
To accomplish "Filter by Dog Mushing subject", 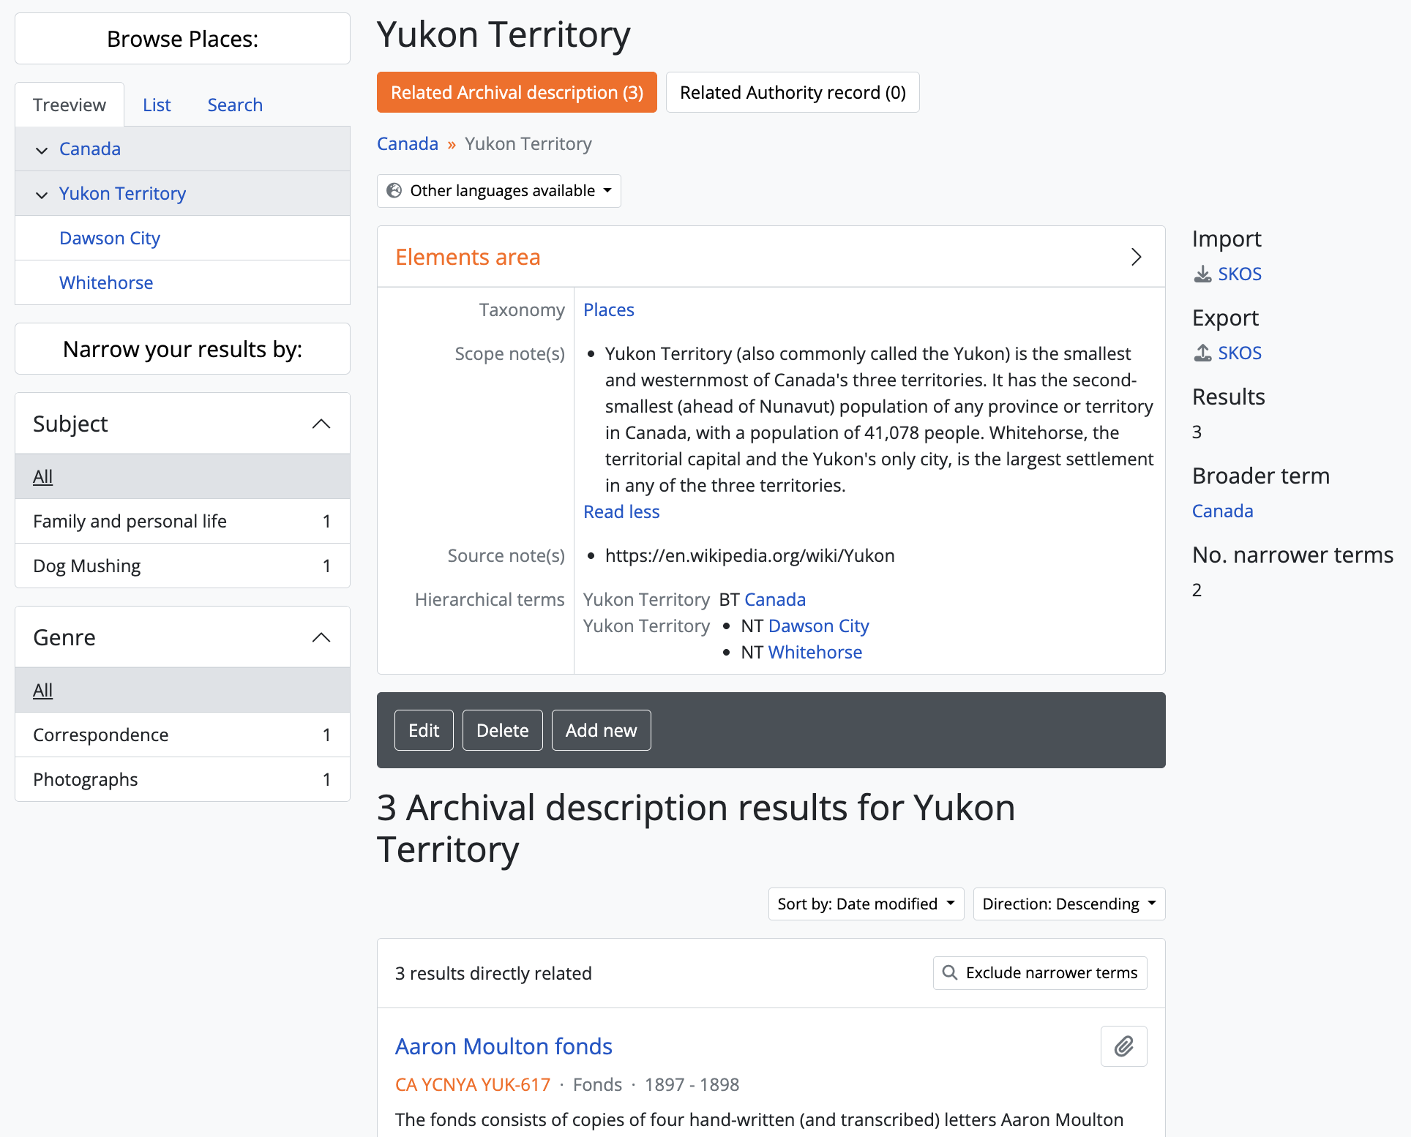I will (x=87, y=566).
